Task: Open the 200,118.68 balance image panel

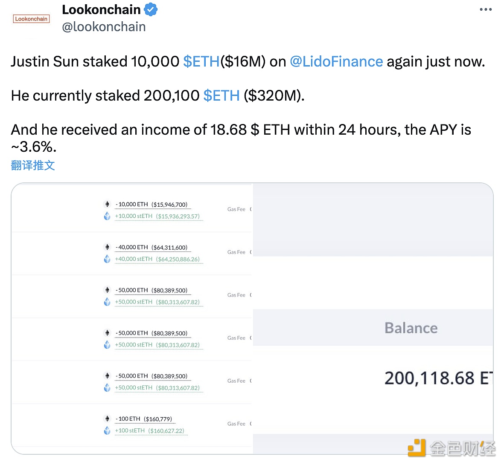Action: 438,378
